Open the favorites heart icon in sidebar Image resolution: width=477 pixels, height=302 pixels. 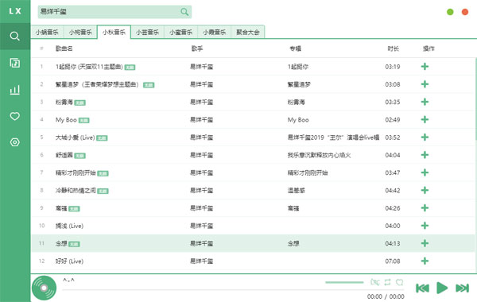point(14,116)
